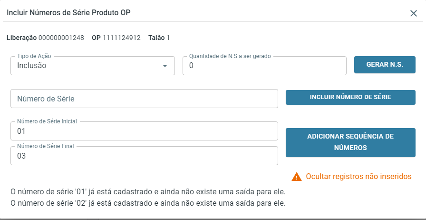Select the Número de Série Final field

(144, 156)
